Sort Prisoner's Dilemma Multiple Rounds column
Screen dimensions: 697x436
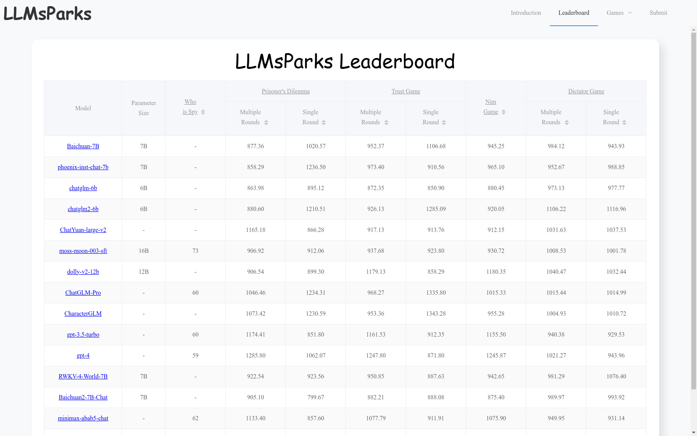click(x=266, y=123)
